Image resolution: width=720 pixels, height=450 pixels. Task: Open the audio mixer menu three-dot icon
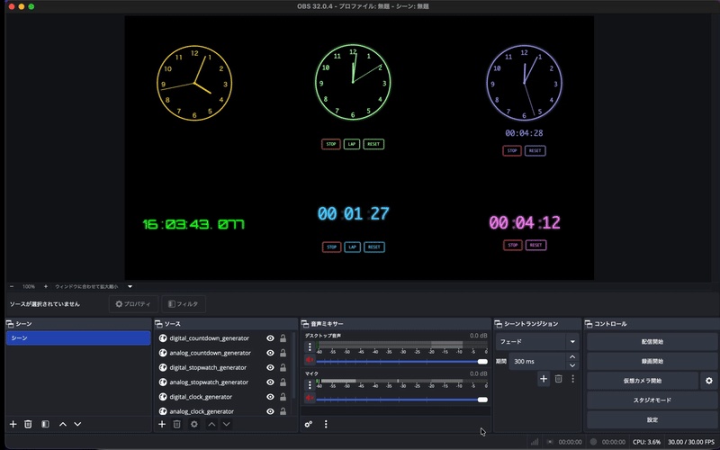[326, 424]
